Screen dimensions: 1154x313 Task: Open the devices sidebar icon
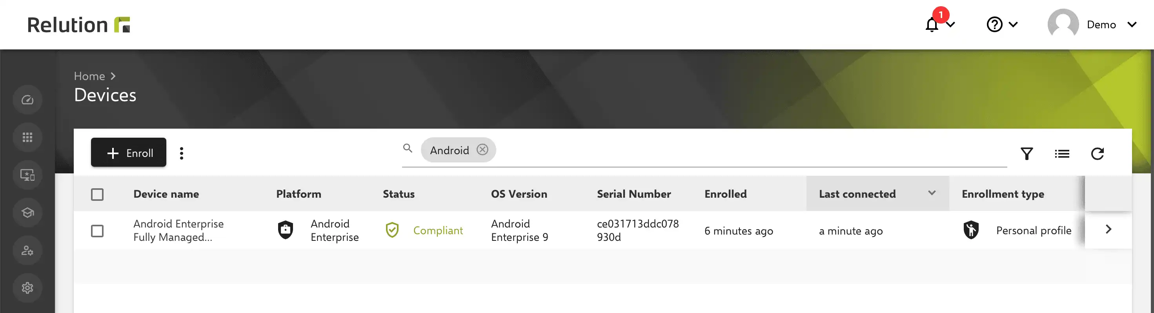tap(27, 175)
